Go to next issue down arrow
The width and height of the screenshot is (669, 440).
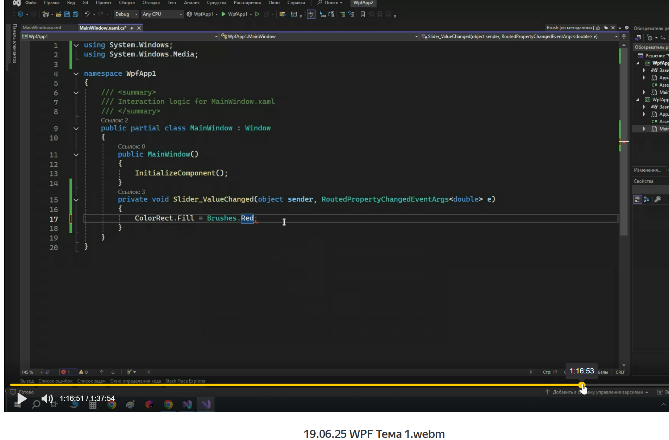coord(113,372)
